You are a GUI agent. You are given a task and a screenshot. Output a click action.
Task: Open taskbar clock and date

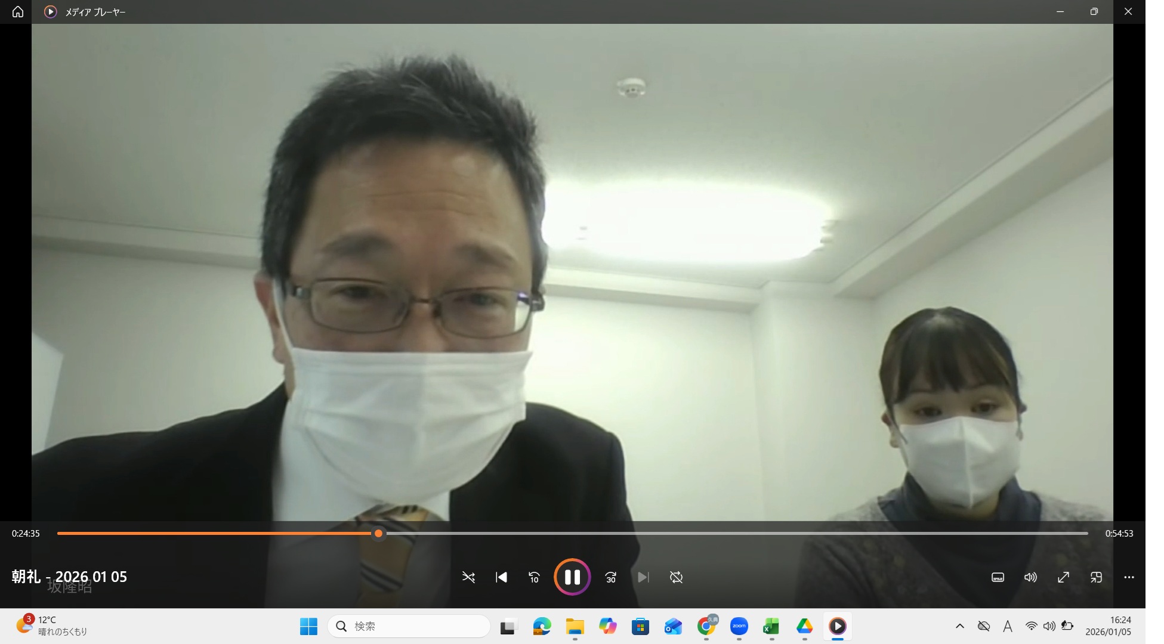(x=1108, y=626)
